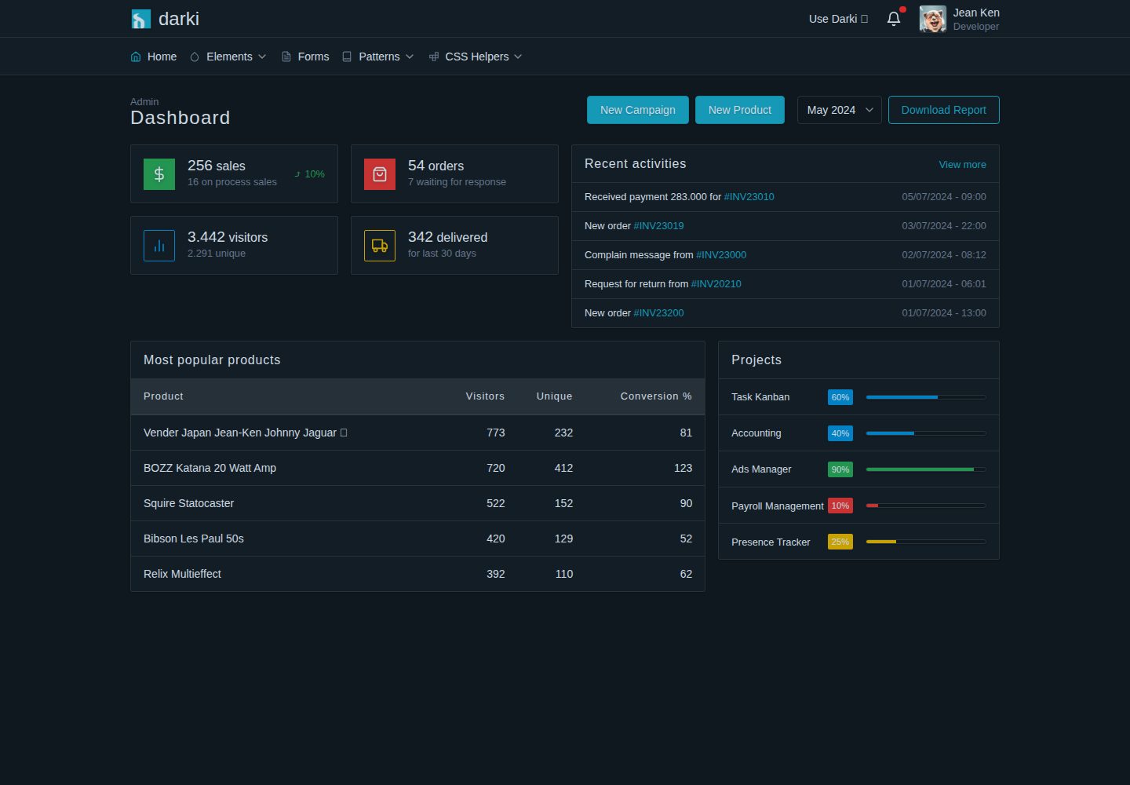Click the Accounting progress bar

point(926,433)
